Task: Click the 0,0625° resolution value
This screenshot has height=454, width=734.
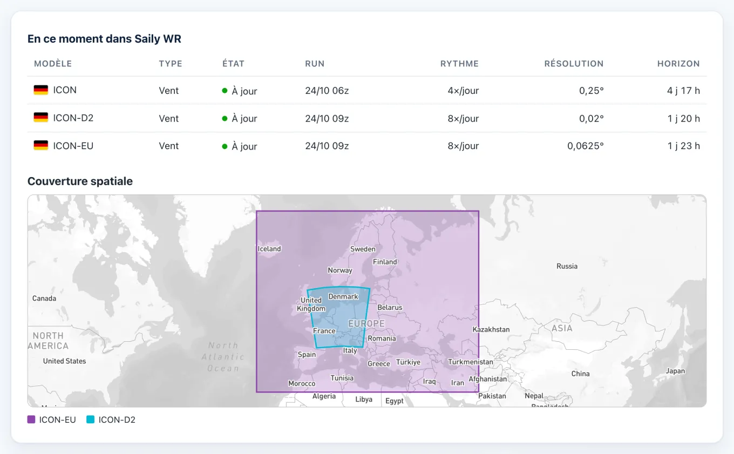Action: pyautogui.click(x=586, y=146)
